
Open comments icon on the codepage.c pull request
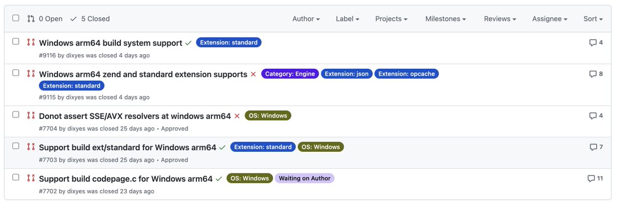591,179
